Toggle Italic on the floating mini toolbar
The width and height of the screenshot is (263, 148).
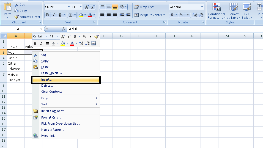(41, 43)
